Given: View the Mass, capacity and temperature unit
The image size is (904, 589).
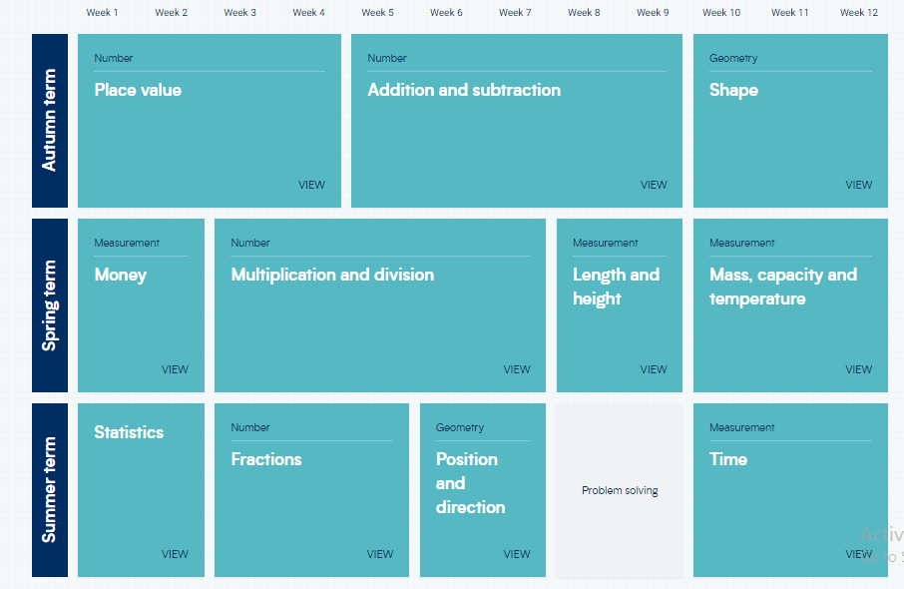Looking at the screenshot, I should (858, 369).
